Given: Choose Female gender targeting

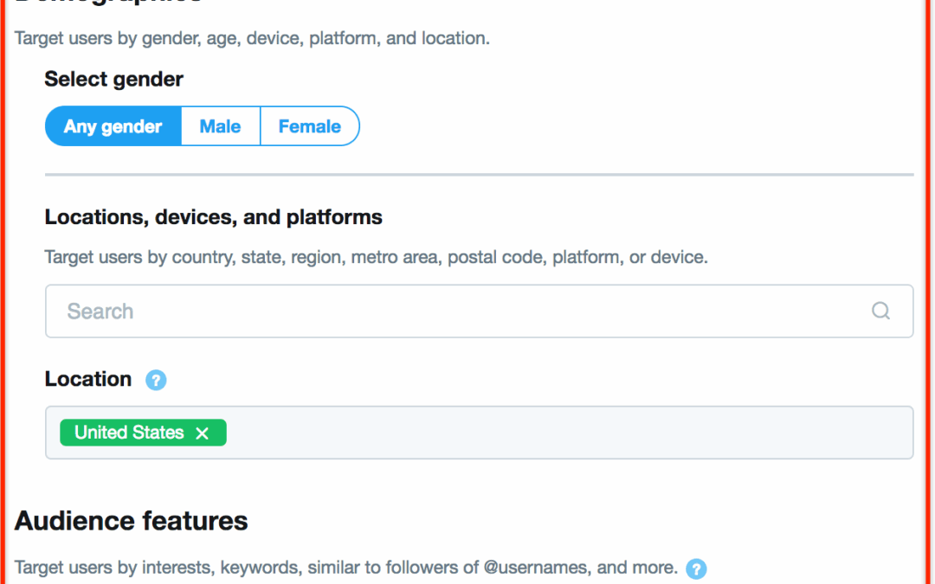Looking at the screenshot, I should tap(309, 126).
